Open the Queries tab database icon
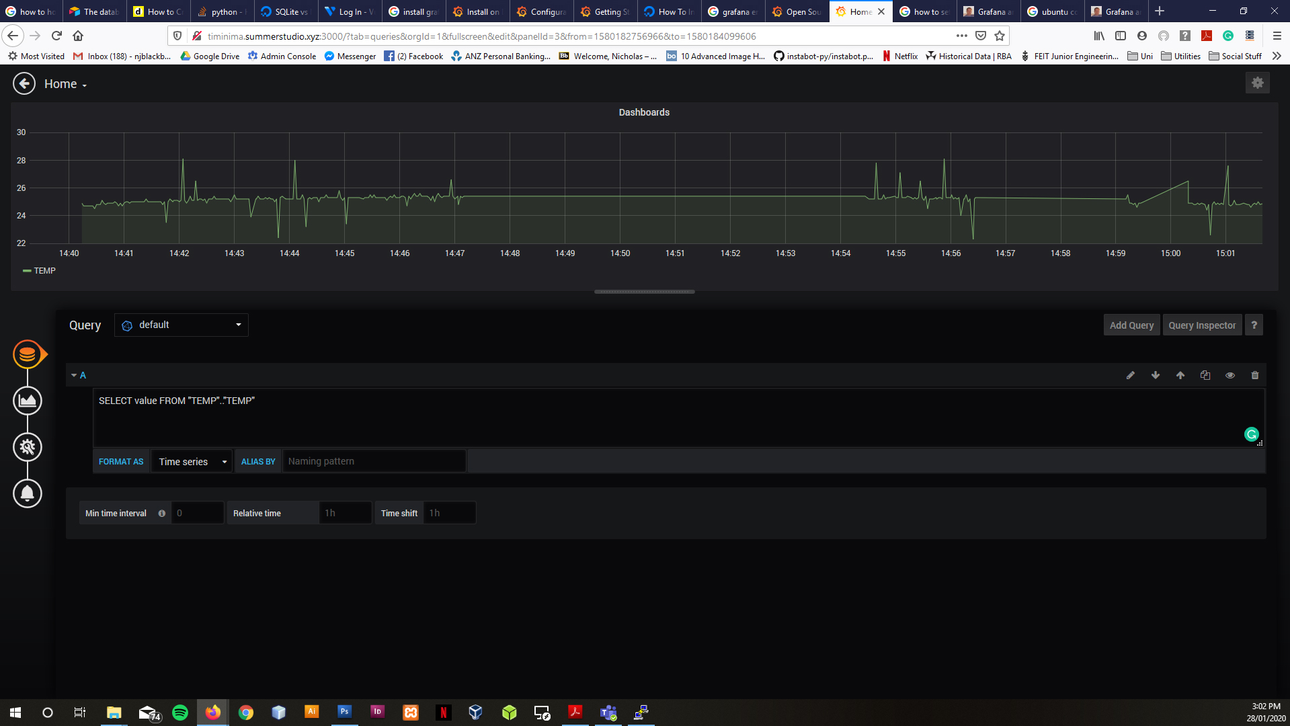Screen dimensions: 1290x726 coord(28,354)
